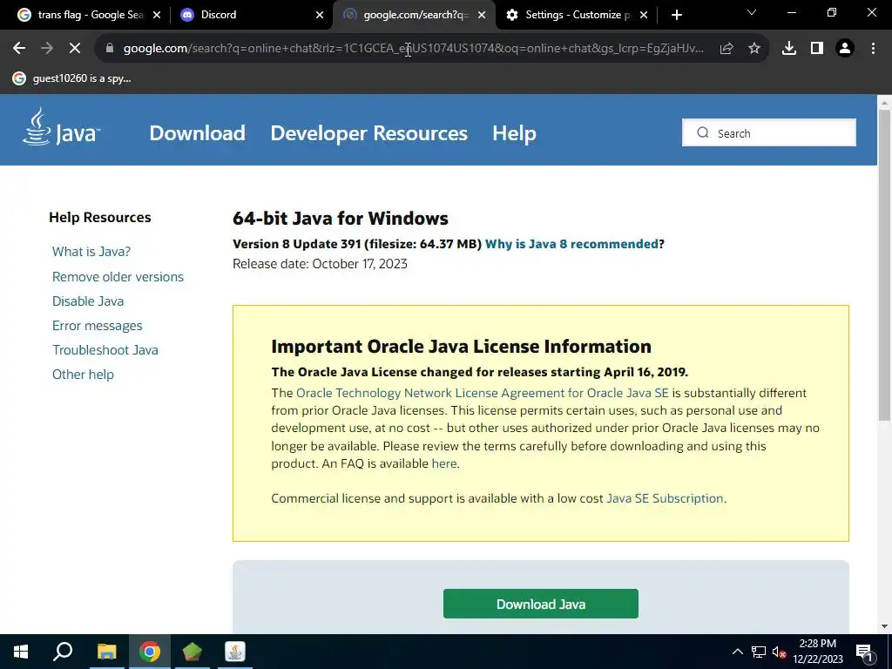Screen dimensions: 892x669
Task: Click the Download Java button
Action: (540, 604)
